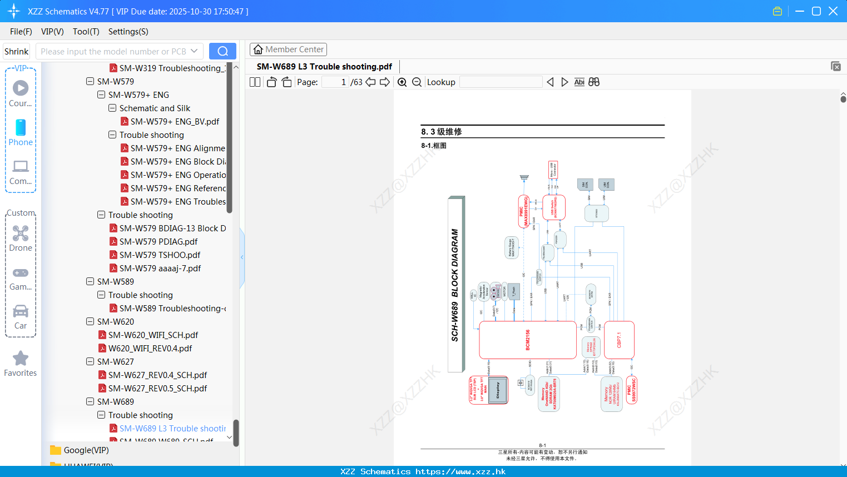The image size is (847, 477).
Task: Select SM-W689 L3 Trouble shooting.pdf tab
Action: pos(324,67)
